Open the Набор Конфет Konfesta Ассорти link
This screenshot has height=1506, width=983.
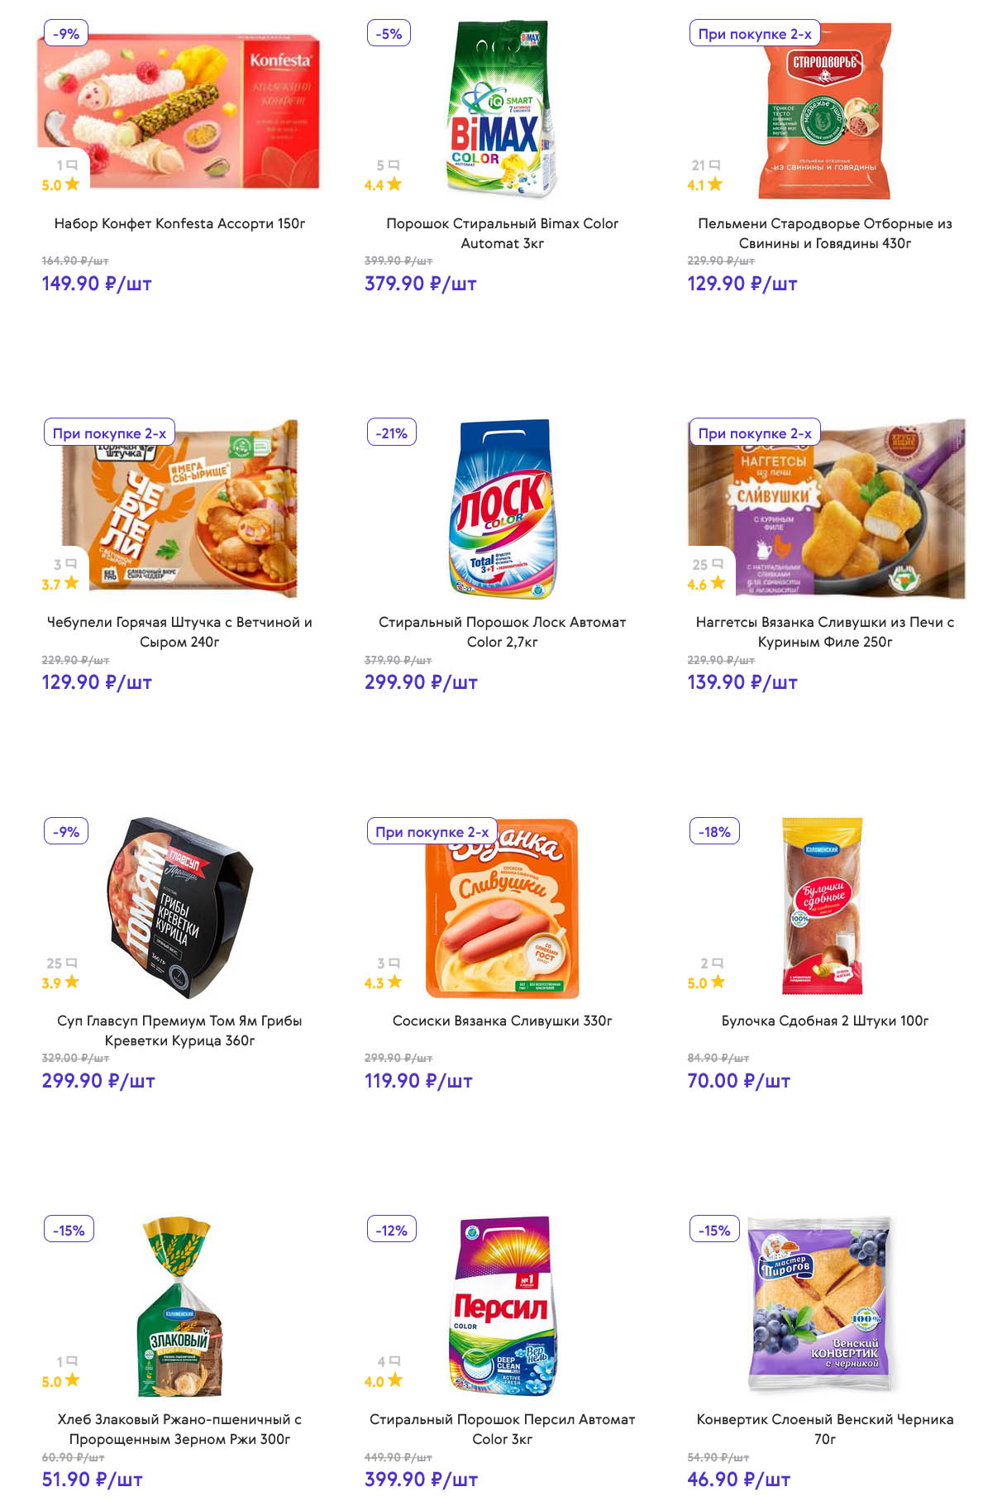click(x=179, y=223)
